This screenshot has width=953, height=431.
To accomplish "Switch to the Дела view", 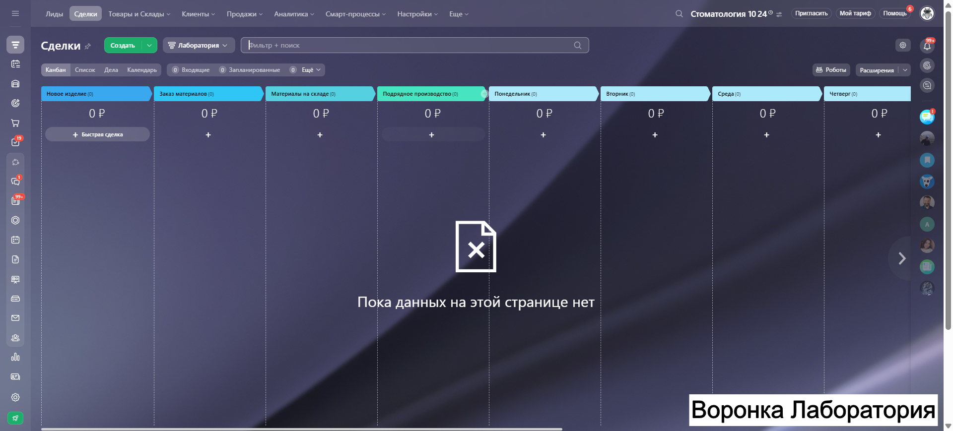I will click(x=111, y=70).
